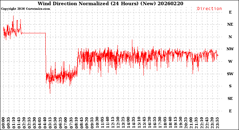Viewport: 239px width, 130px height.
Task: Click the '08:10' time label
Action: pyautogui.click(x=76, y=123)
